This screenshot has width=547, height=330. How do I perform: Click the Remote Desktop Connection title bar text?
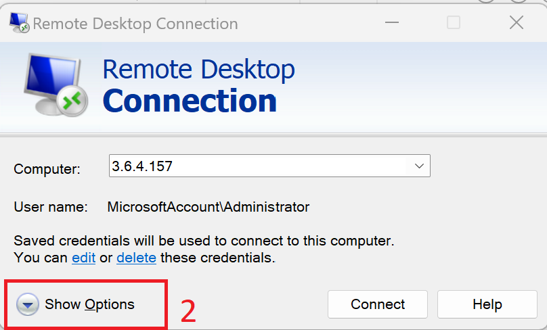[135, 24]
